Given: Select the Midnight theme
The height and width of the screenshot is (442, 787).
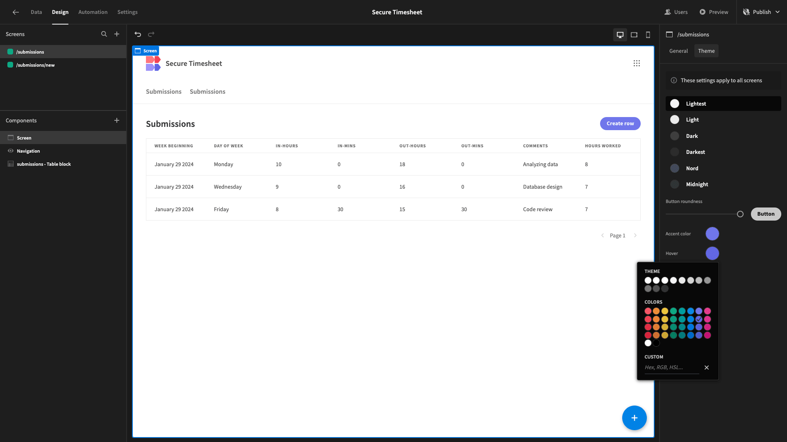Looking at the screenshot, I should tap(723, 184).
